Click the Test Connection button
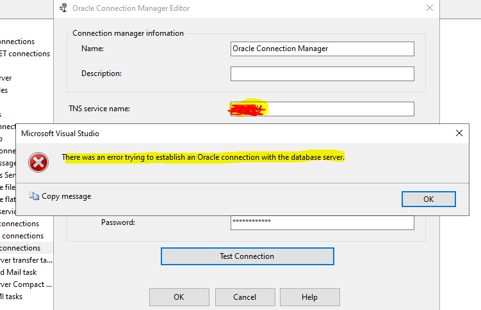The image size is (481, 310). point(247,256)
